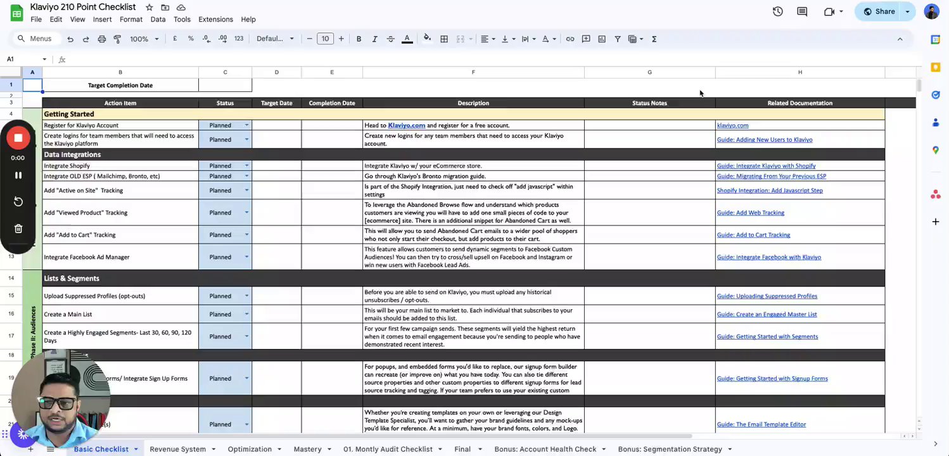Switch to the Revenue System sheet tab
The image size is (949, 456).
177,449
